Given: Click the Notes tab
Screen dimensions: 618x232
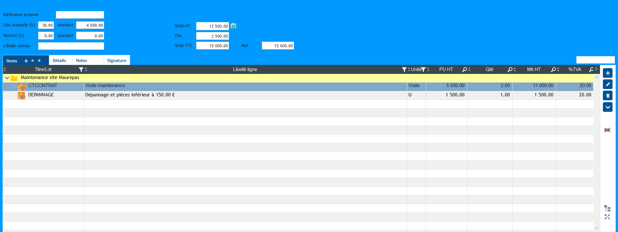Looking at the screenshot, I should click(81, 60).
